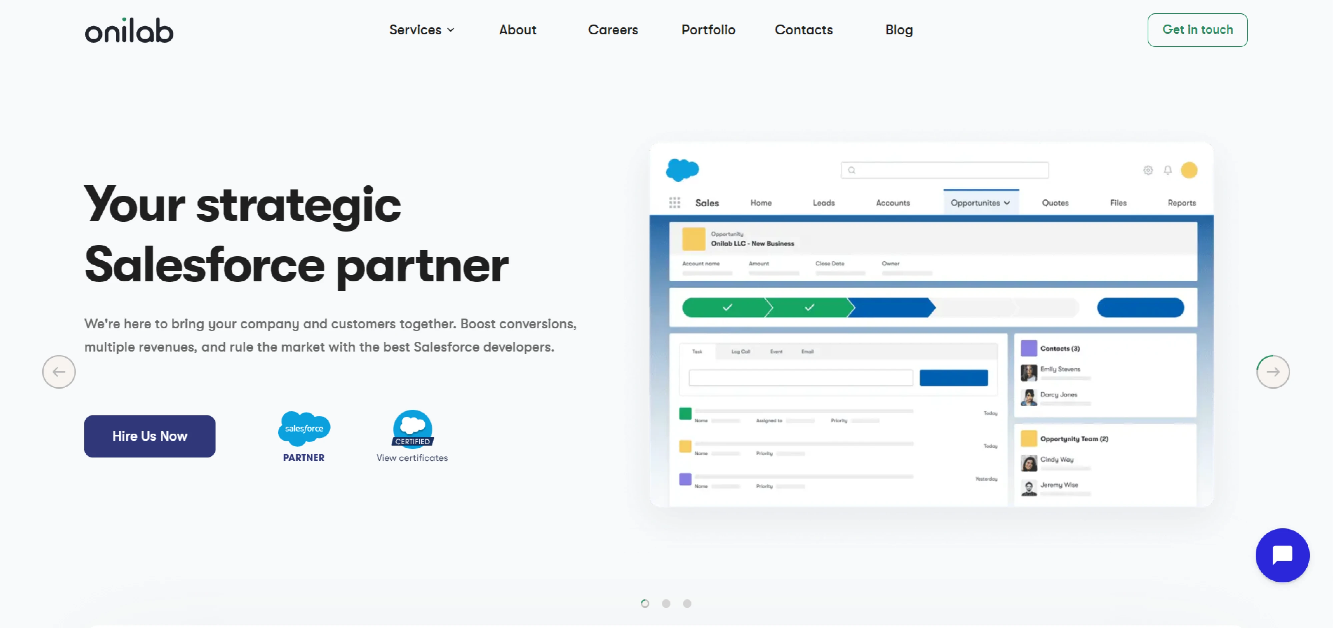Click the Salesforce cloud logo in mockup

tap(682, 170)
